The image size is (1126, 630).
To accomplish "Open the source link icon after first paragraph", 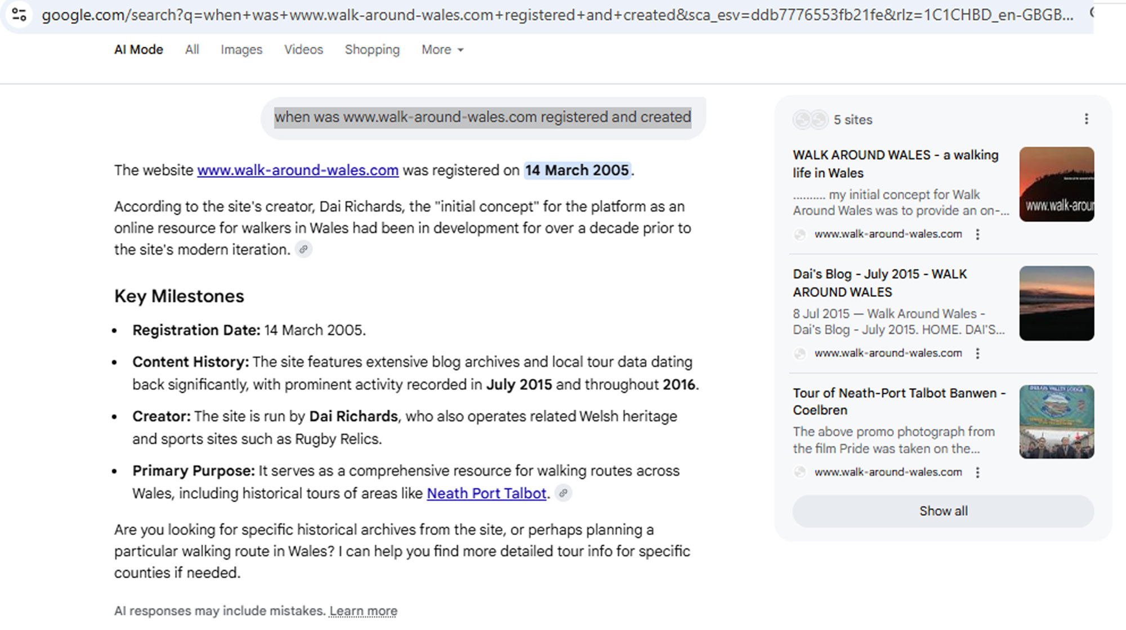I will 303,249.
